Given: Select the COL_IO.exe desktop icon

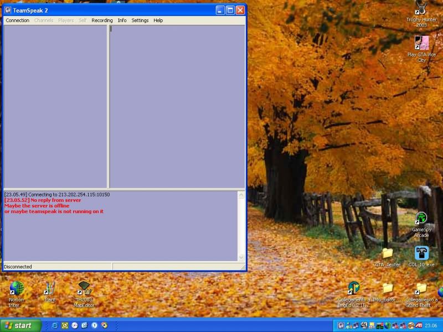Looking at the screenshot, I should (x=421, y=257).
